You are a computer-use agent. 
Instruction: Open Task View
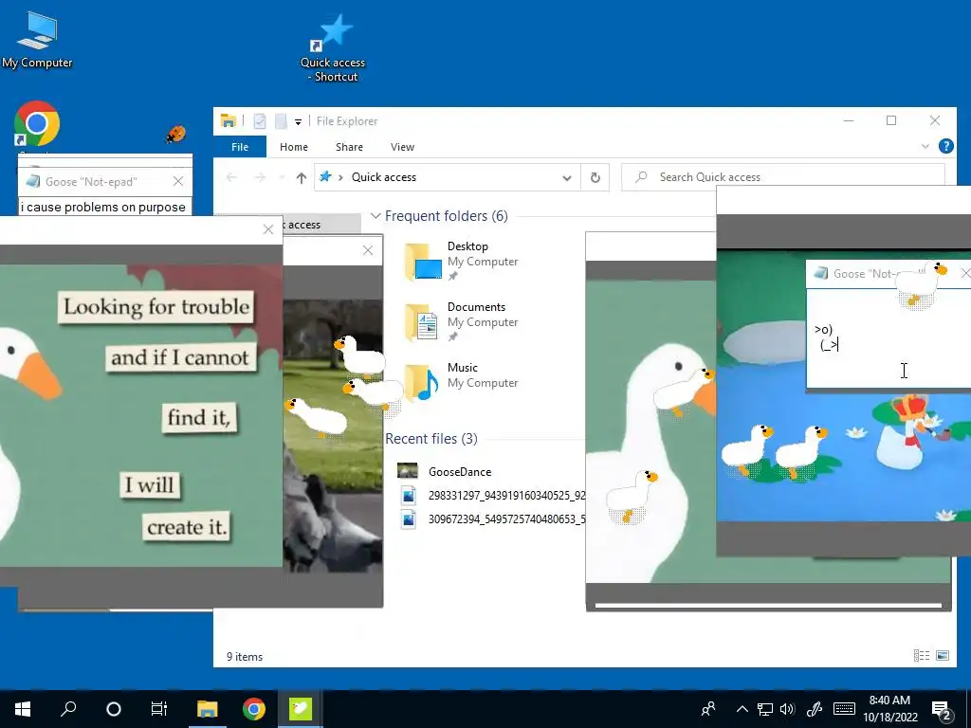click(x=159, y=709)
